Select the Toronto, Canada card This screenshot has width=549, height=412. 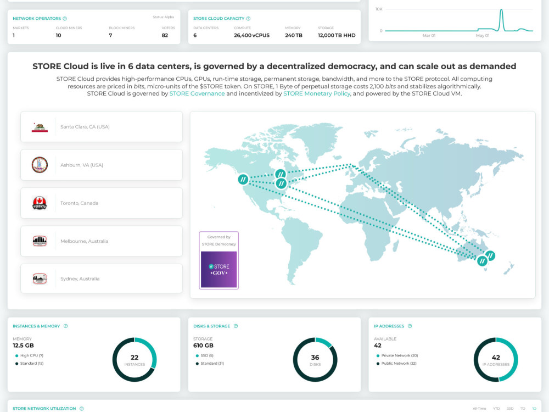[x=102, y=203]
